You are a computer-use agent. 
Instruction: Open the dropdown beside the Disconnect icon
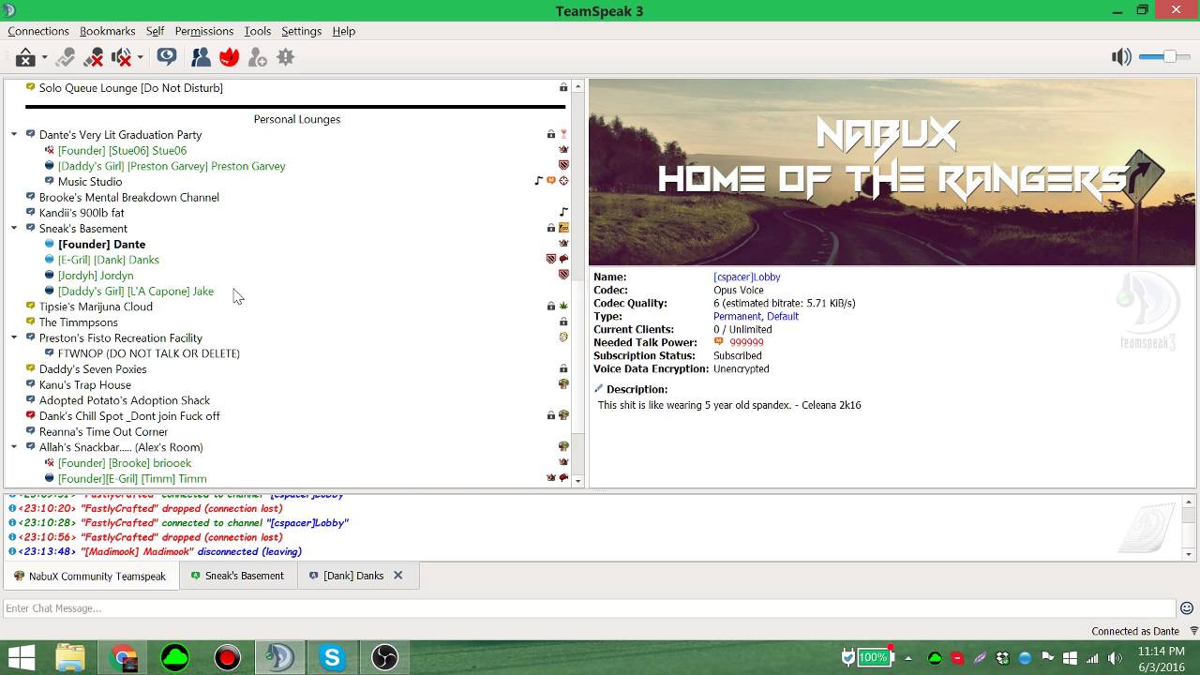(44, 57)
